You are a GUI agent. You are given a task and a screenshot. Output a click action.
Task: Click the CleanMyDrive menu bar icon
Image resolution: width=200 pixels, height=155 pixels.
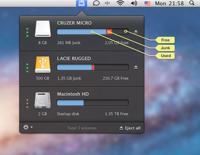tap(82, 3)
